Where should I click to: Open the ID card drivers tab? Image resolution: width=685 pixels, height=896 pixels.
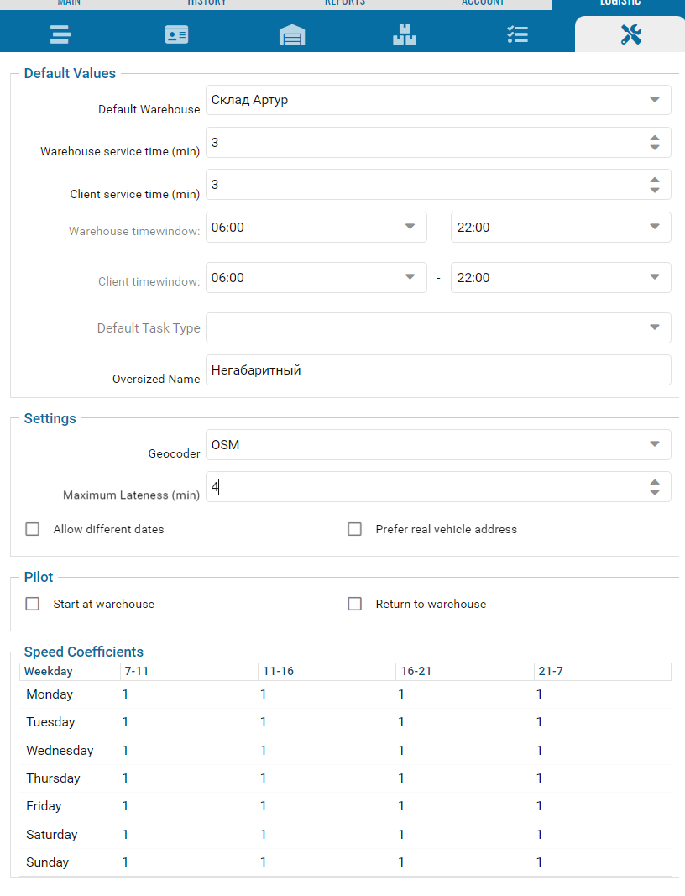[176, 34]
